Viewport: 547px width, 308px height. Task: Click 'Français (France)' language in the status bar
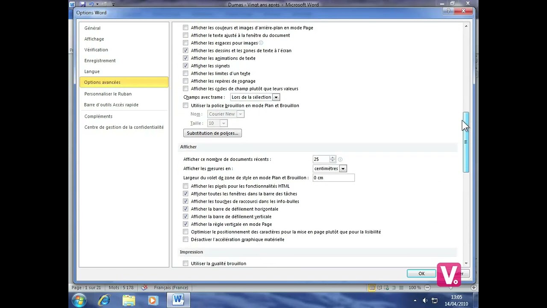(171, 287)
